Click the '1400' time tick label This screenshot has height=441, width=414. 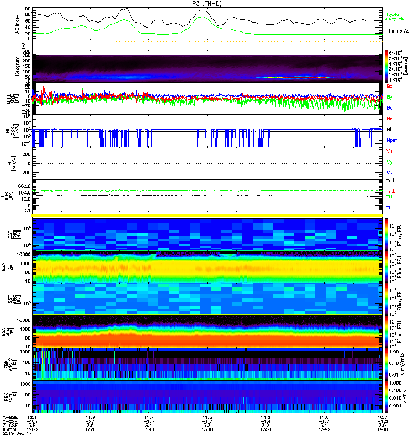pos(382,429)
